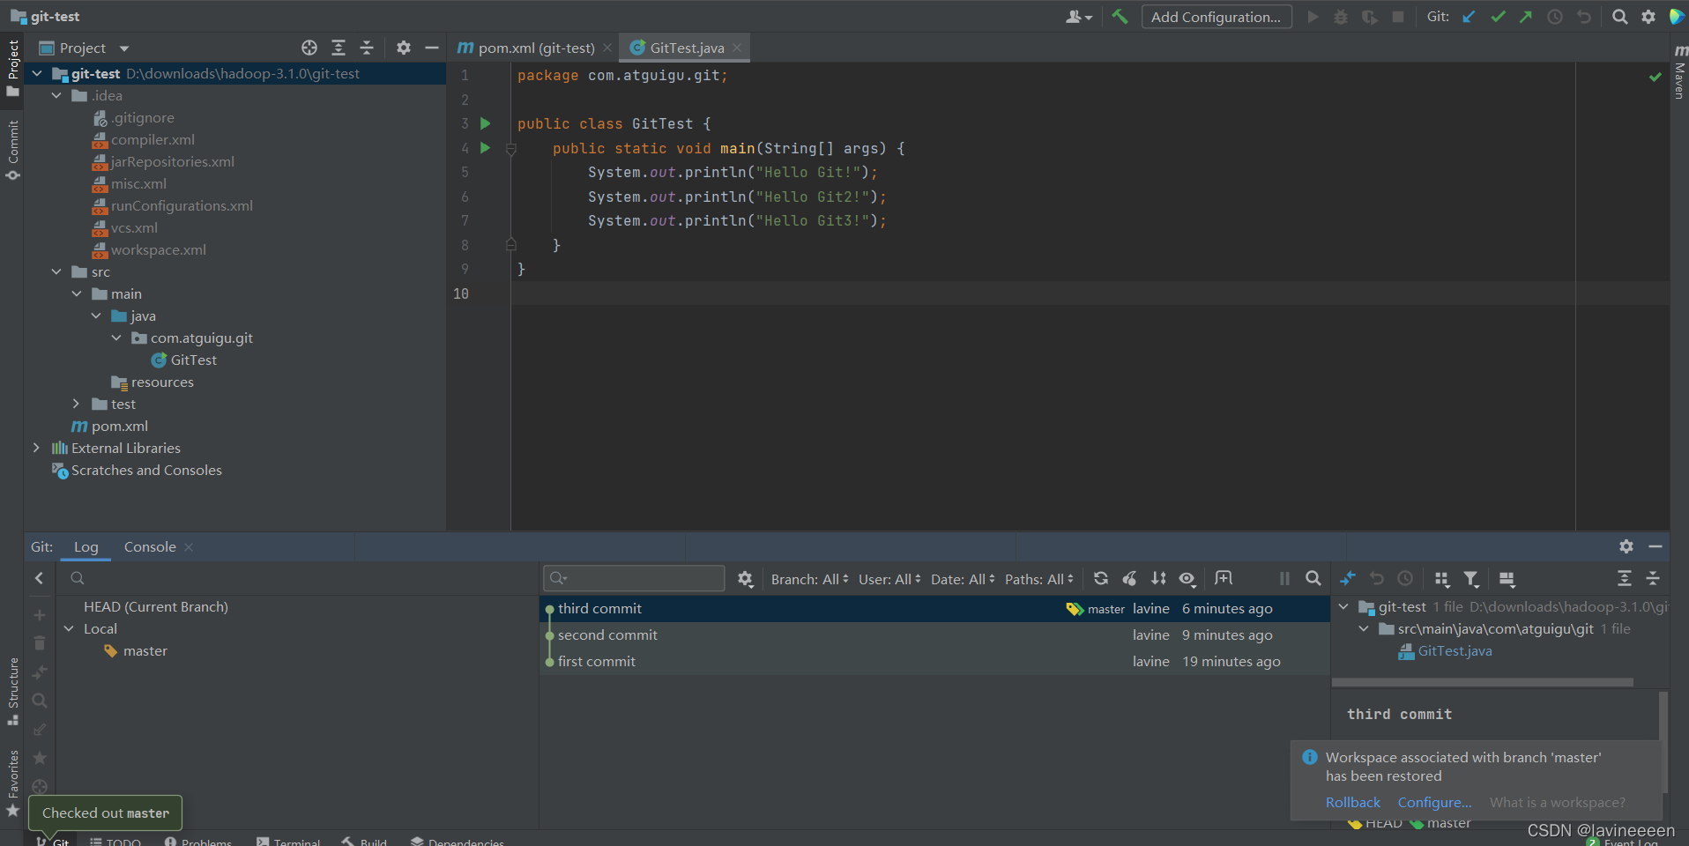1689x846 pixels.
Task: Click the filter funnel icon in changes toolbar
Action: [x=1471, y=579]
